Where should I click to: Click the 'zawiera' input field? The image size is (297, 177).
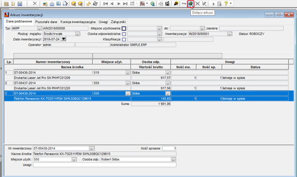click(251, 29)
